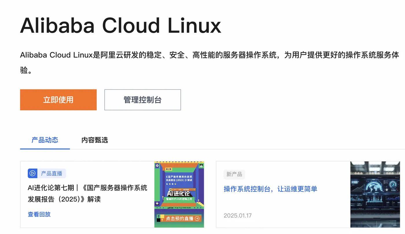The image size is (405, 234).
Task: Click the 新产品 tag on the right card
Action: tap(234, 174)
